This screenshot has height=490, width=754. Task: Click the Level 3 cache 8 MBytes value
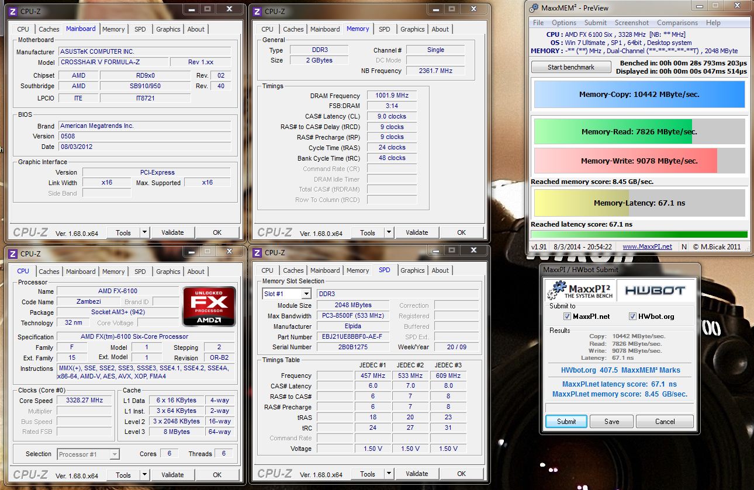point(177,432)
